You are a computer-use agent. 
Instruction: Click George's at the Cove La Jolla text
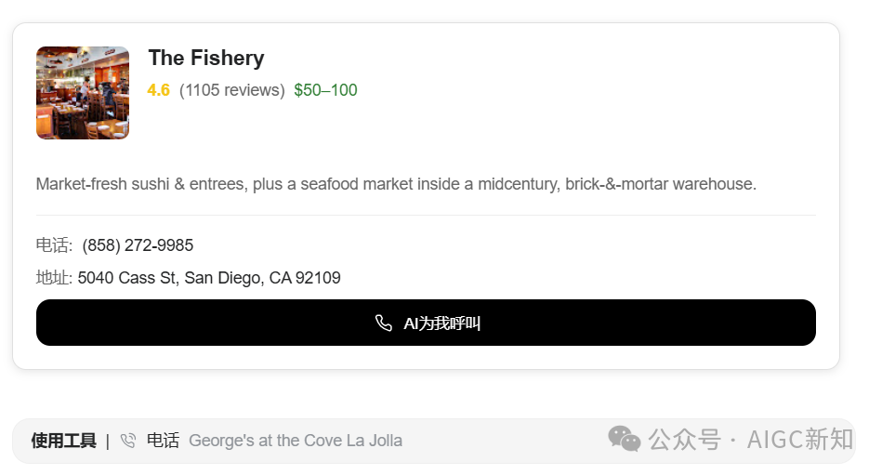296,441
